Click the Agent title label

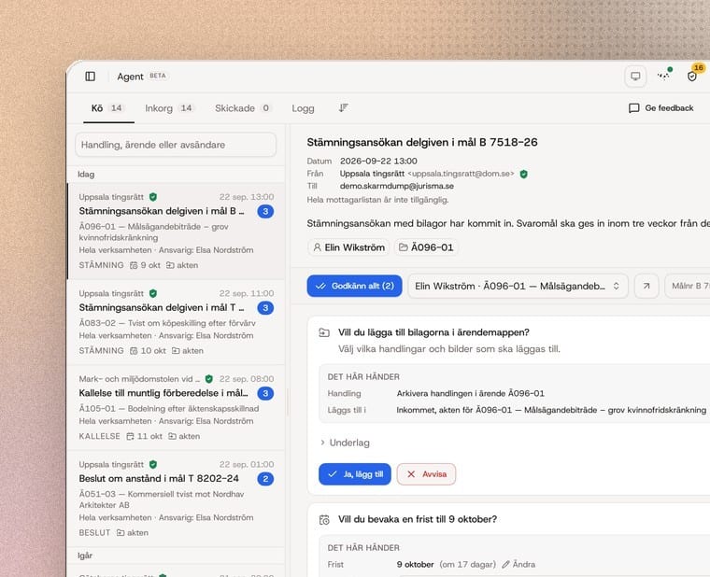pyautogui.click(x=130, y=77)
